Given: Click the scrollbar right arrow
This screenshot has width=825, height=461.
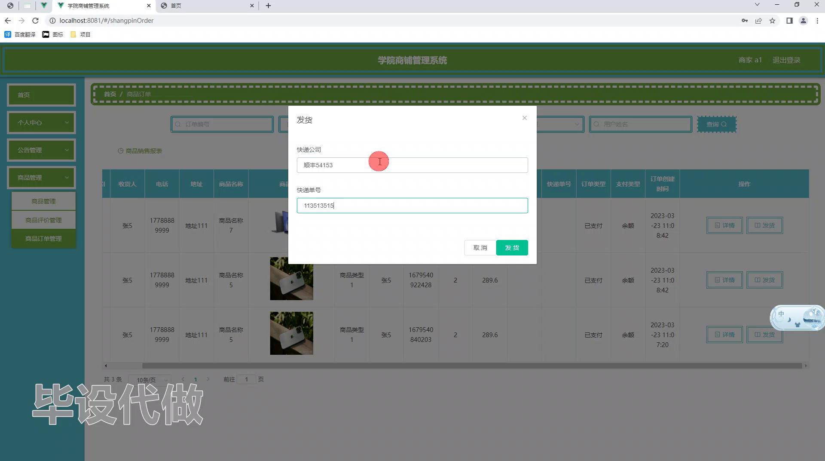Looking at the screenshot, I should click(806, 366).
